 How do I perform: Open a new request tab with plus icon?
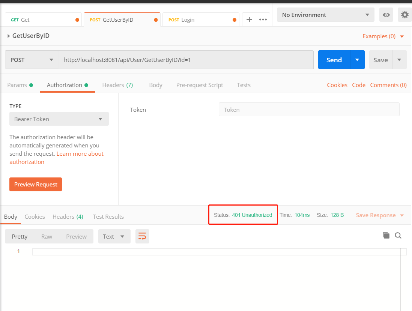249,20
